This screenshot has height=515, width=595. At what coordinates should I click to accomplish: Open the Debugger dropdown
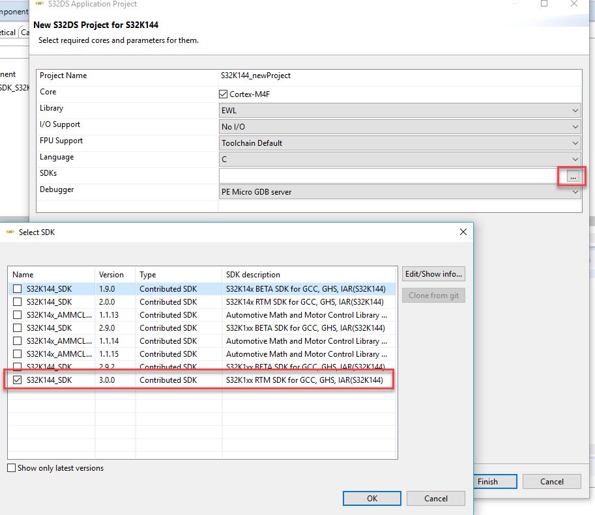tap(400, 192)
